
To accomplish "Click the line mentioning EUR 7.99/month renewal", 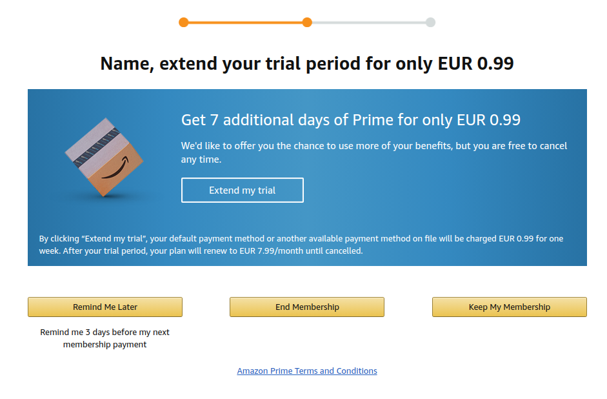I will (x=201, y=251).
